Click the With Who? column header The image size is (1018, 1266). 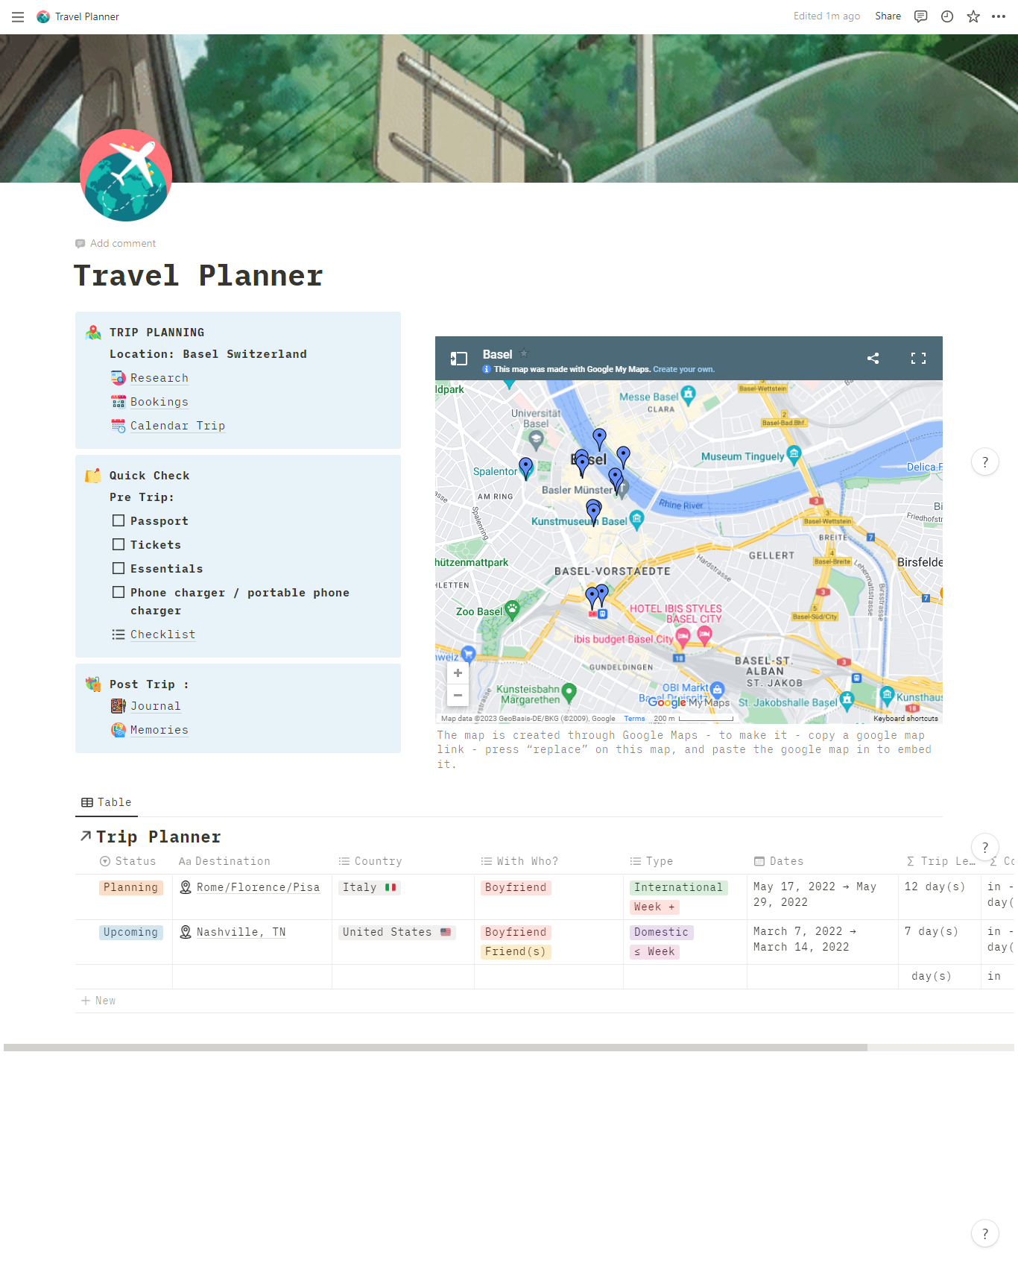(519, 861)
